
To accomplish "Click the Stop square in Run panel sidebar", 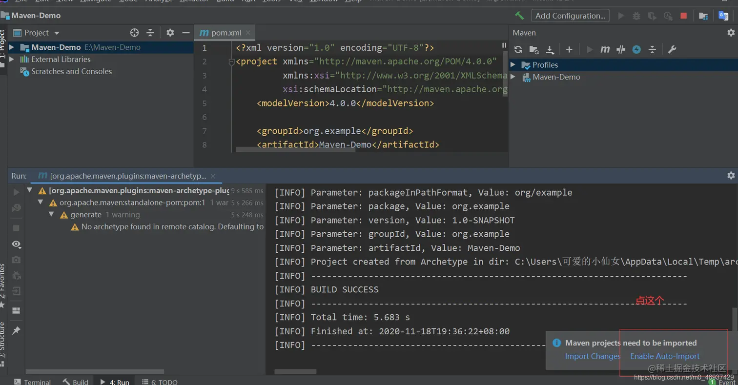I will 16,228.
